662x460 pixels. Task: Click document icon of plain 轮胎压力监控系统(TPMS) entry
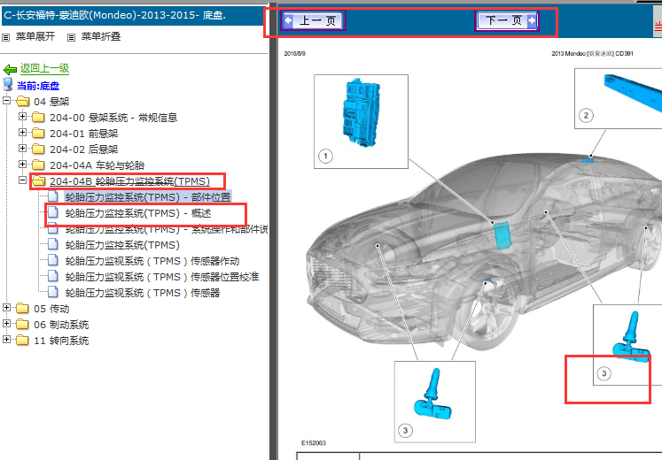coord(53,244)
